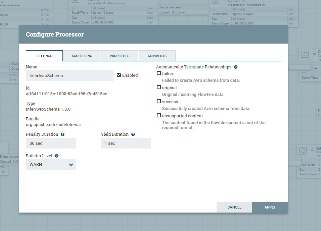Check the original relationship checkbox
This screenshot has width=321, height=231.
(159, 87)
